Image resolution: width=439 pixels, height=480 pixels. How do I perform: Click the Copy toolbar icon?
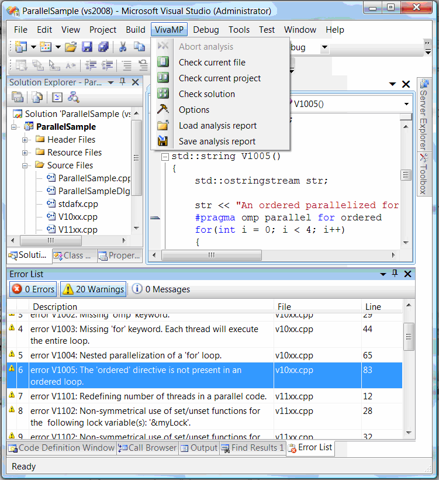coord(139,47)
